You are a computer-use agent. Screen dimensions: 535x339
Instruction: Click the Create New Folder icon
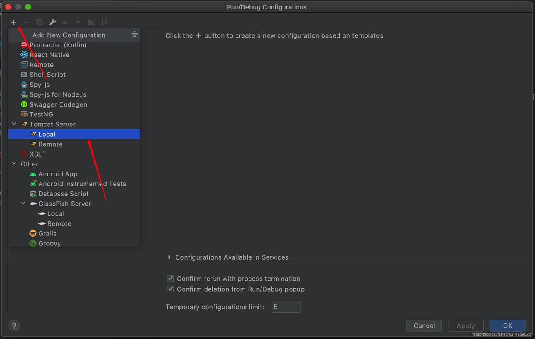pyautogui.click(x=91, y=22)
